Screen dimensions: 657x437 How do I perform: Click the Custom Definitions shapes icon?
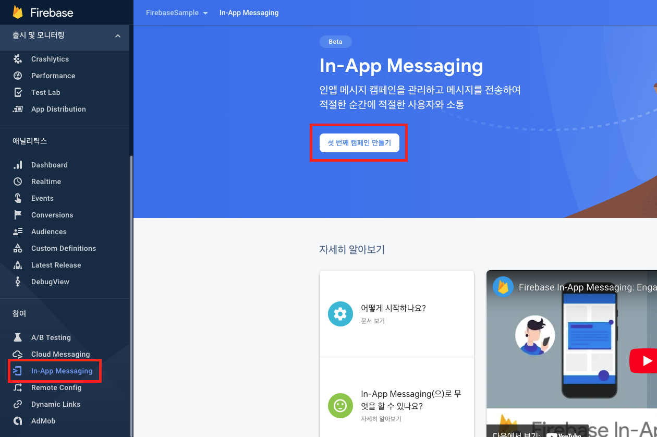(x=18, y=248)
